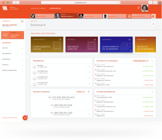
Task: Close the Nelma Santos session tab
Action: (77, 14)
